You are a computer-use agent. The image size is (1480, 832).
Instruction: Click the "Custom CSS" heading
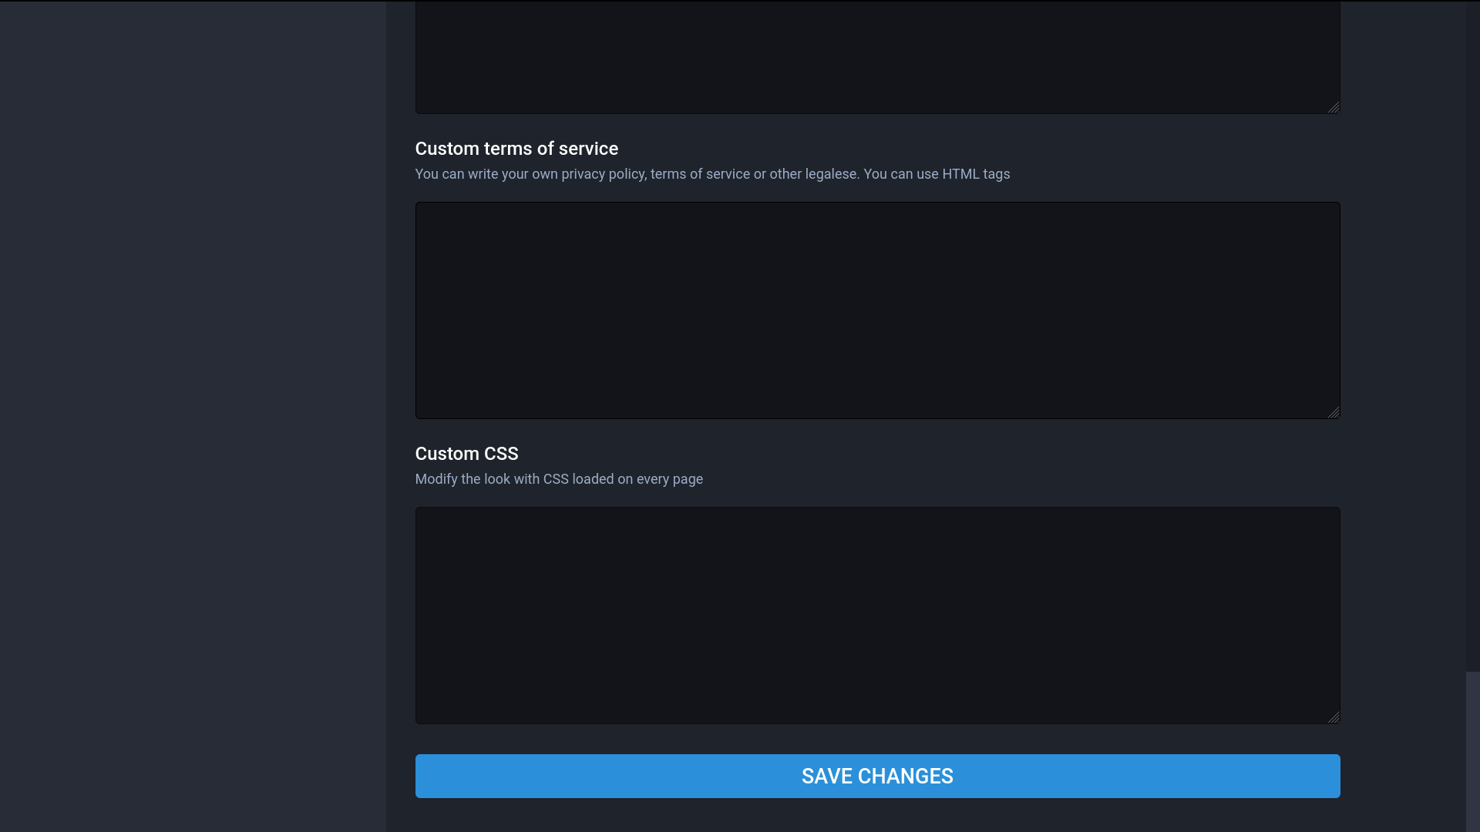tap(466, 454)
